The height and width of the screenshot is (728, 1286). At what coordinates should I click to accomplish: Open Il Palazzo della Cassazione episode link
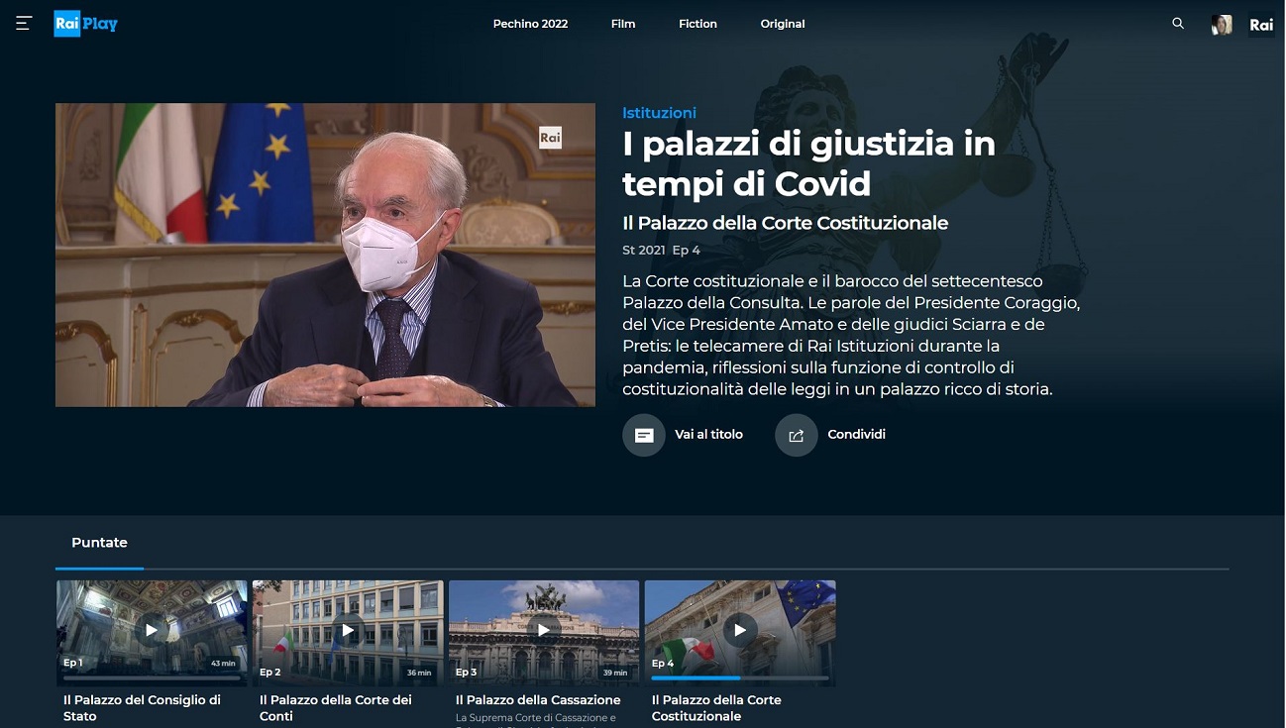537,699
